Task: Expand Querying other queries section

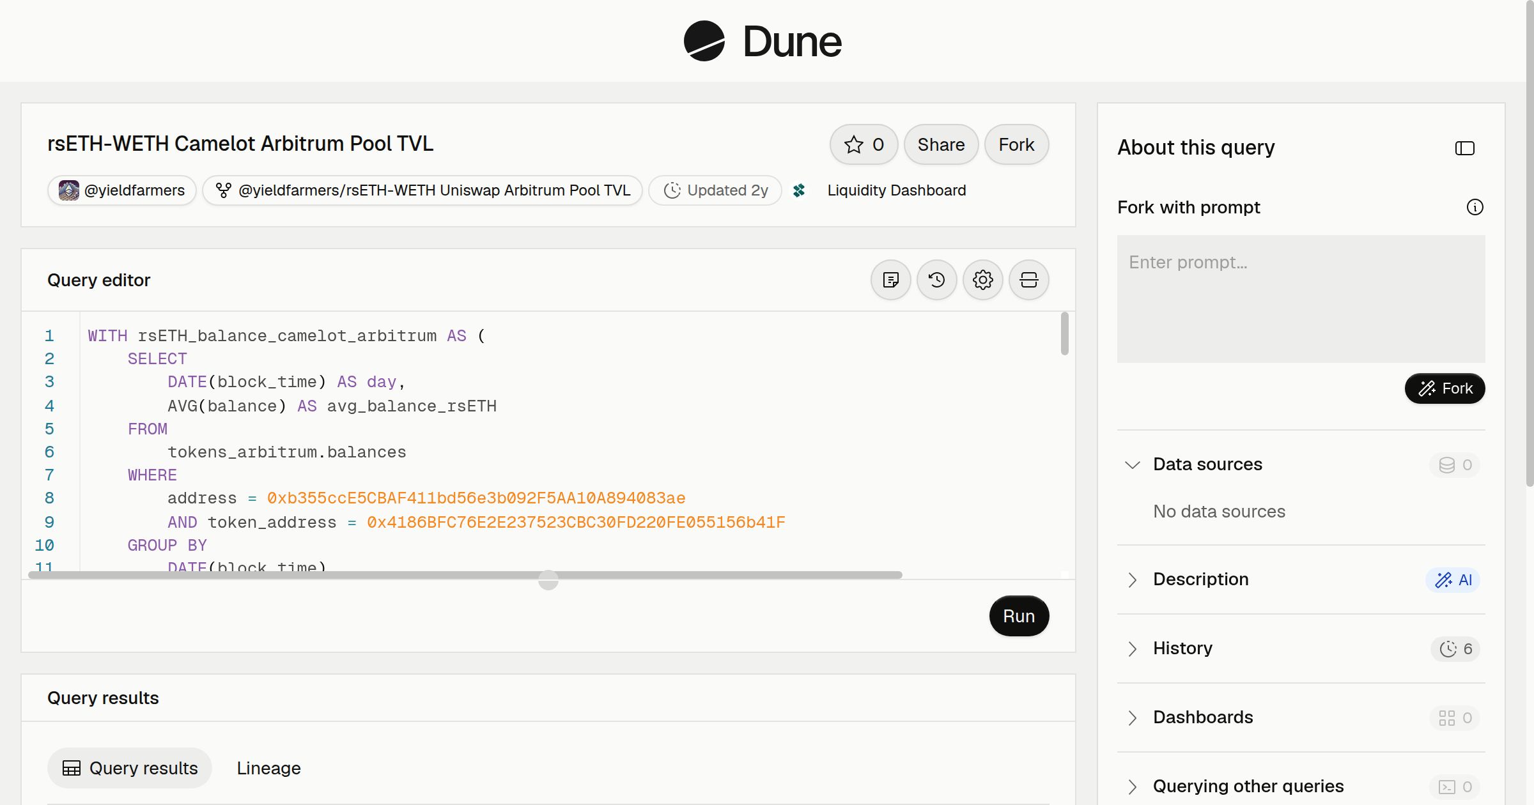Action: (x=1133, y=786)
